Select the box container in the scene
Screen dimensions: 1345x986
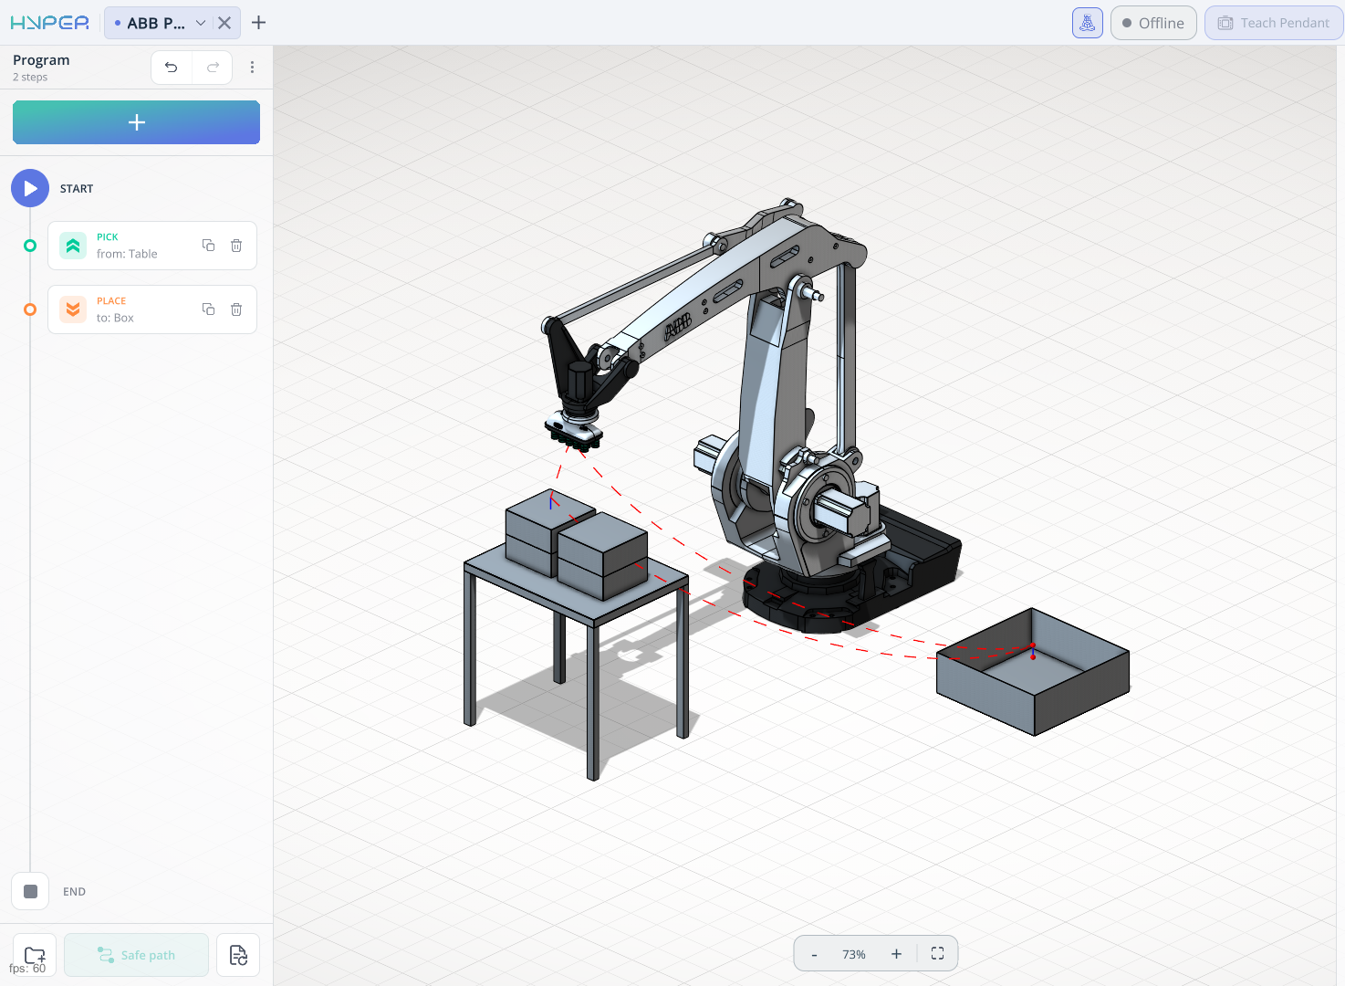(x=1033, y=671)
